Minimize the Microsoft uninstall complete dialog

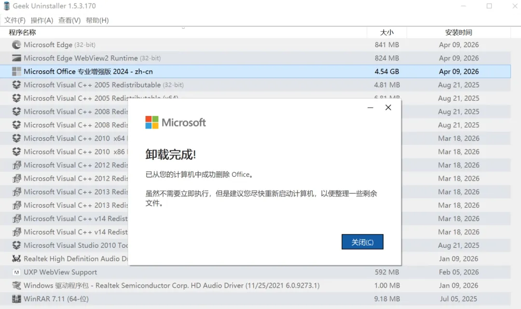pyautogui.click(x=370, y=108)
